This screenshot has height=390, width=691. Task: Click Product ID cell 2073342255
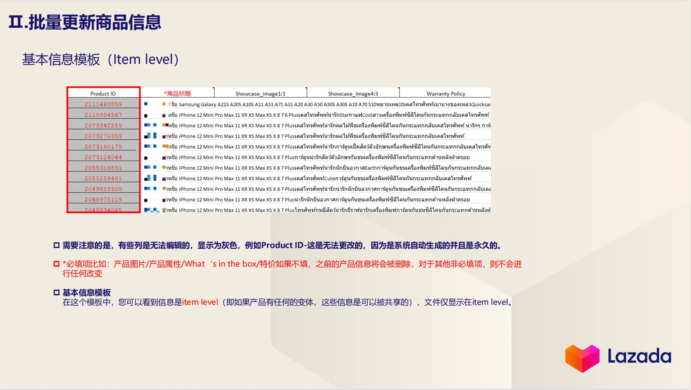click(103, 125)
